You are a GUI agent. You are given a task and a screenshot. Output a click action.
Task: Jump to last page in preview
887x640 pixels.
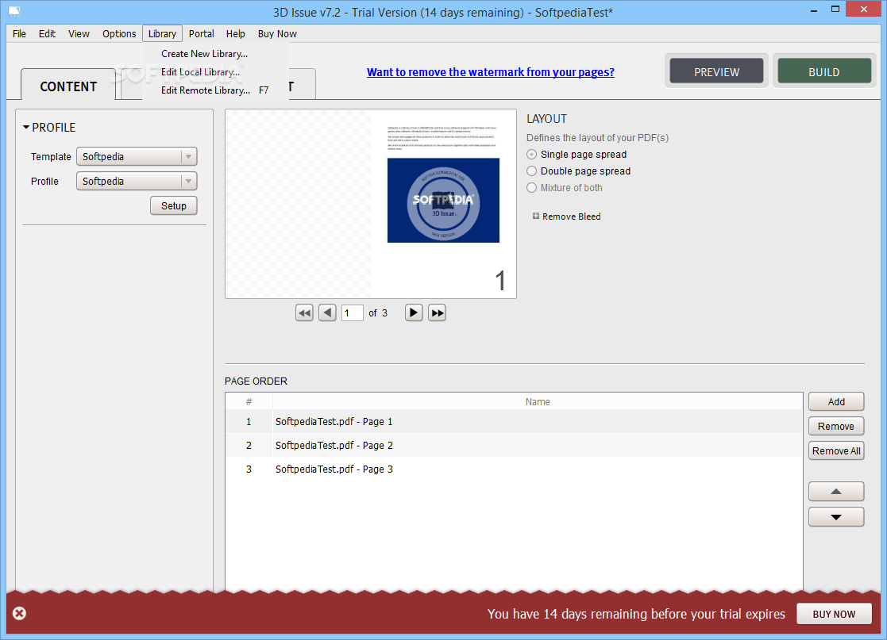[x=437, y=313]
